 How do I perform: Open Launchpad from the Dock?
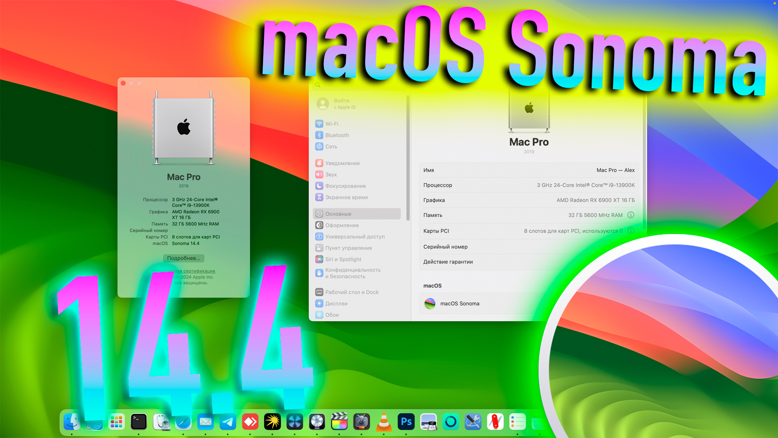click(116, 422)
